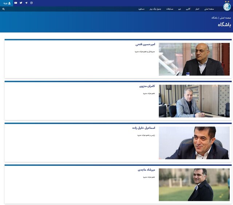This screenshot has height=205, width=233.
Task: Click the search magnifier icon
Action: pos(4,9)
